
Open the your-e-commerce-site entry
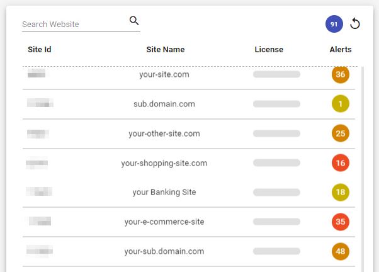(x=164, y=222)
